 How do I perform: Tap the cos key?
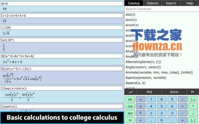(130, 106)
